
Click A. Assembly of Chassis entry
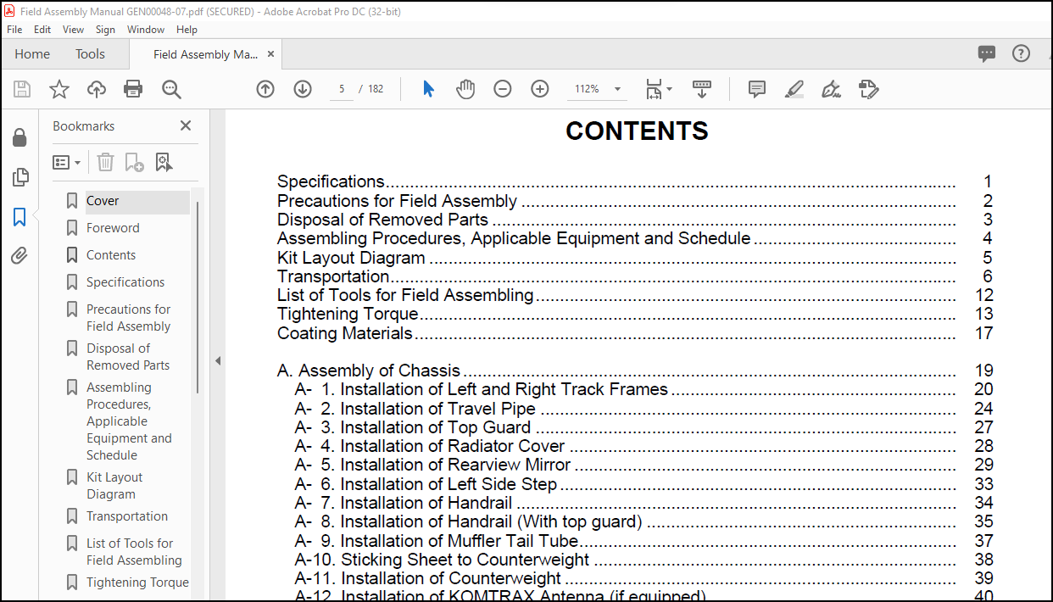point(634,371)
